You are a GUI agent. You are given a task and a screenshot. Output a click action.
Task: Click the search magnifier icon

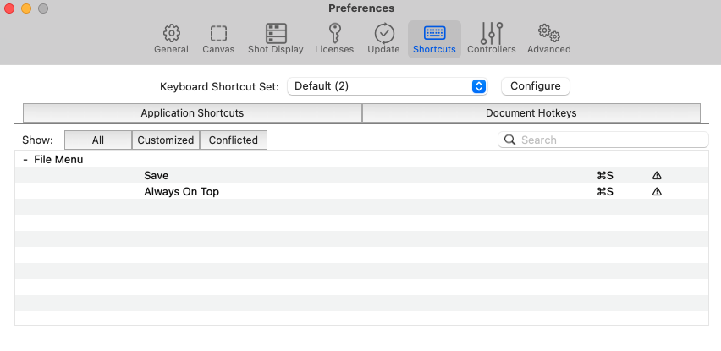509,140
